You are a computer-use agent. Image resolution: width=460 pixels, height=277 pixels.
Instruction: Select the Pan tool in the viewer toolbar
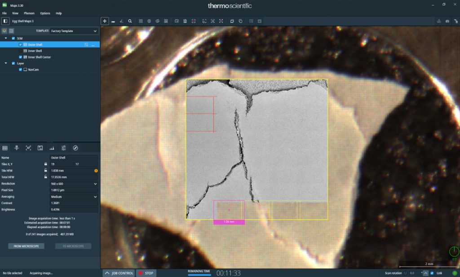105,21
